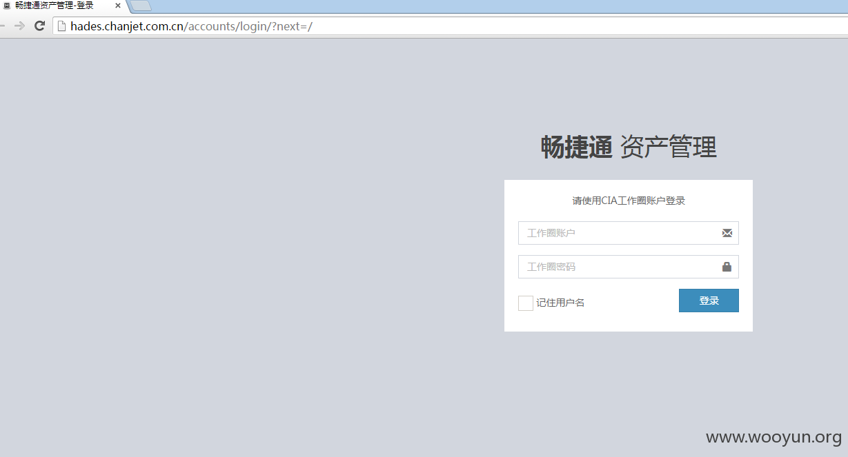Click the lock icon in password field
848x457 pixels.
727,267
